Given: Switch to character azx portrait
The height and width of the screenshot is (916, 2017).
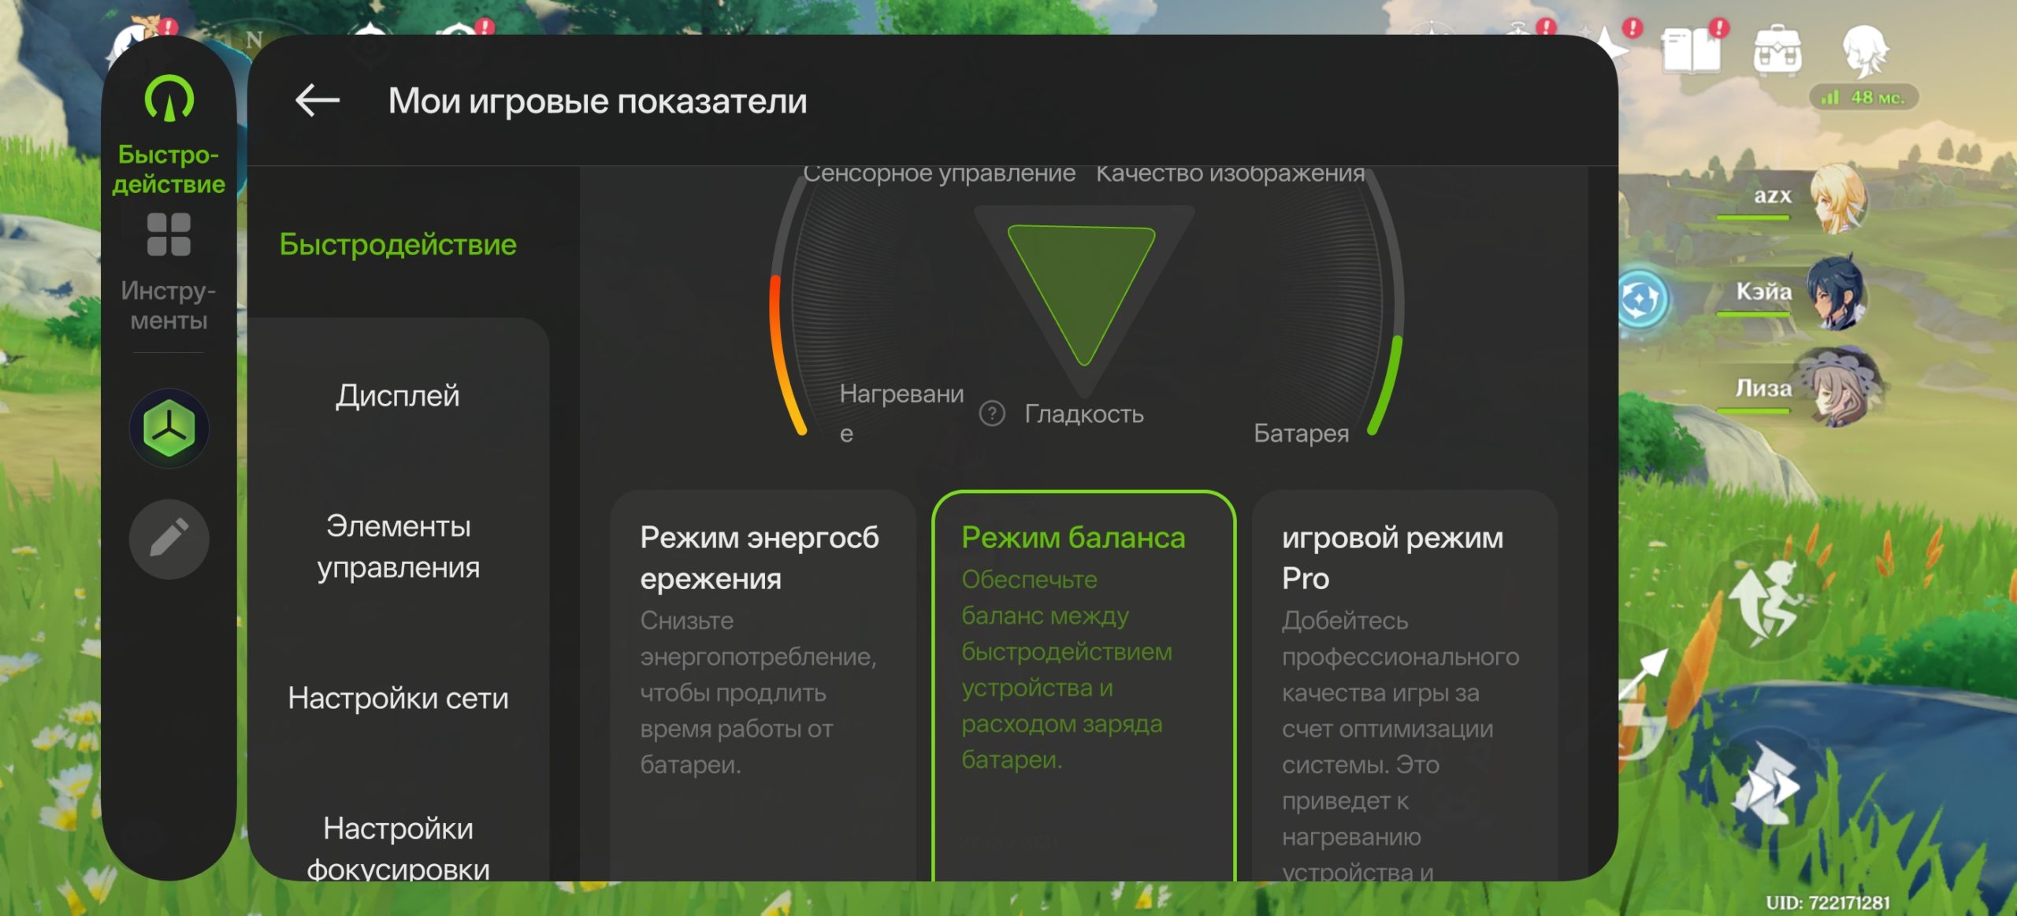Looking at the screenshot, I should pos(1838,198).
